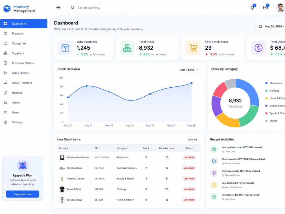Toggle the hamburger menu icon
The height and width of the screenshot is (214, 285).
tap(58, 8)
